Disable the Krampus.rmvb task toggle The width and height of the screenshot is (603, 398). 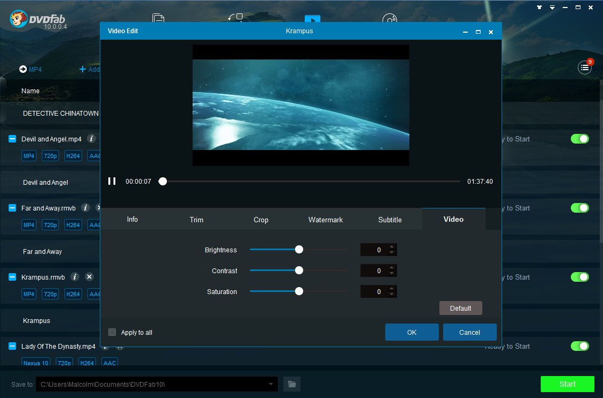pyautogui.click(x=579, y=277)
